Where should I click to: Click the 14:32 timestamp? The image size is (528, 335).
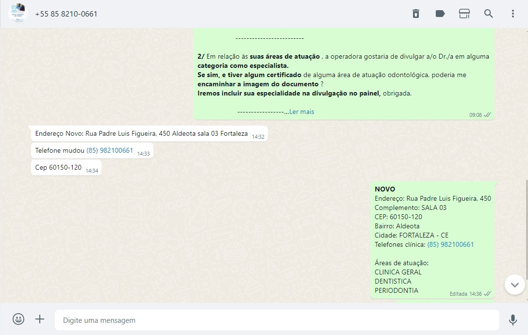(x=258, y=137)
